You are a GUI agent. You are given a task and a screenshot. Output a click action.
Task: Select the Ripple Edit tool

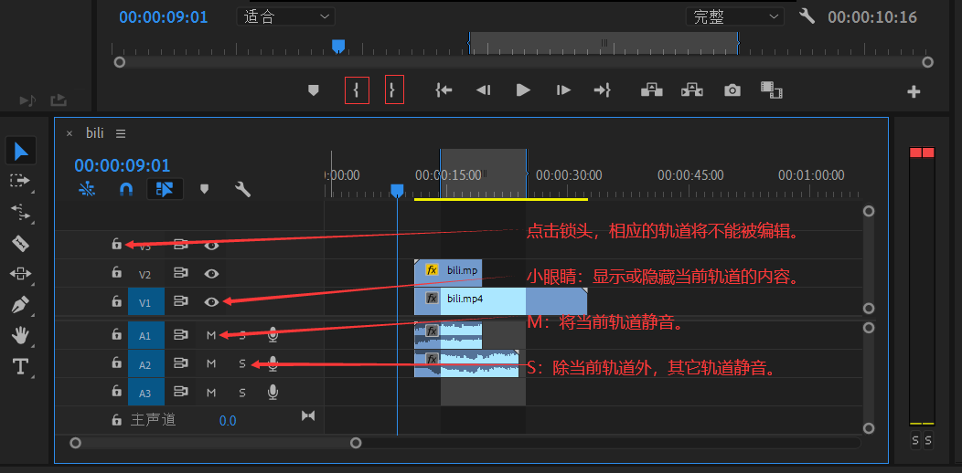point(20,212)
